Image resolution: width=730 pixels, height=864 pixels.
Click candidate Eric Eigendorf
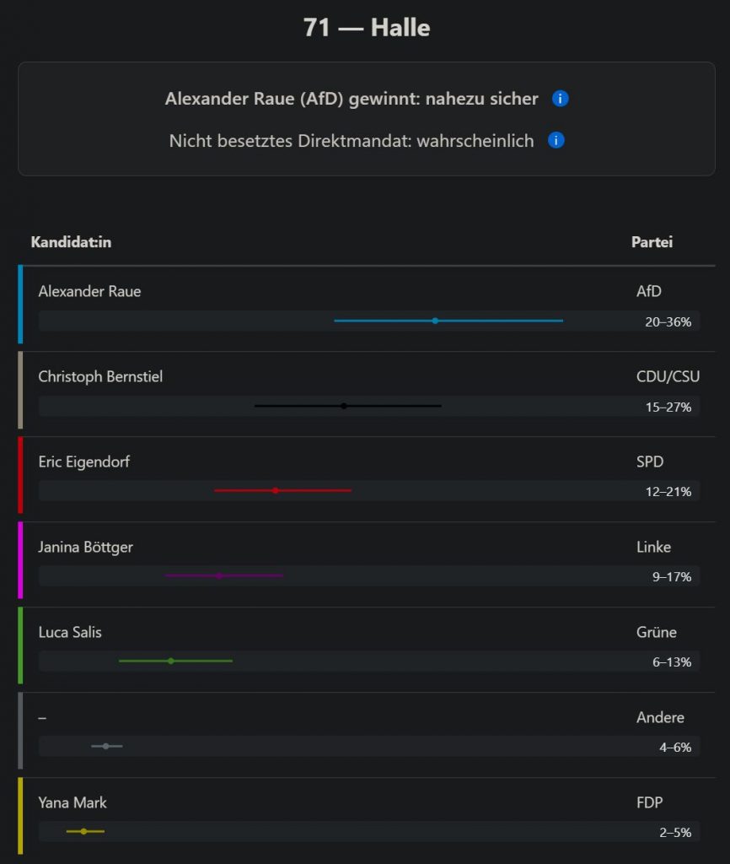pyautogui.click(x=84, y=462)
